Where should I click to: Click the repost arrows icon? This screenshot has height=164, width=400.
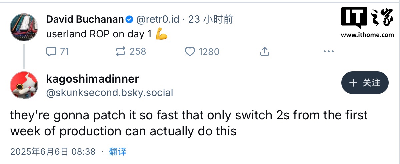click(x=121, y=51)
